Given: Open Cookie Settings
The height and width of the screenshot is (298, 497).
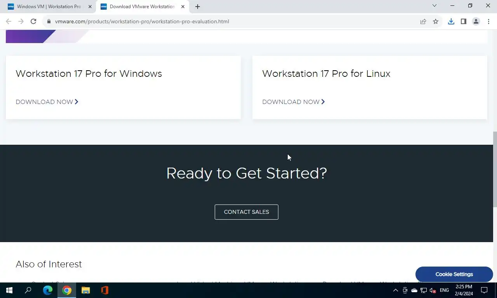Looking at the screenshot, I should tap(454, 274).
